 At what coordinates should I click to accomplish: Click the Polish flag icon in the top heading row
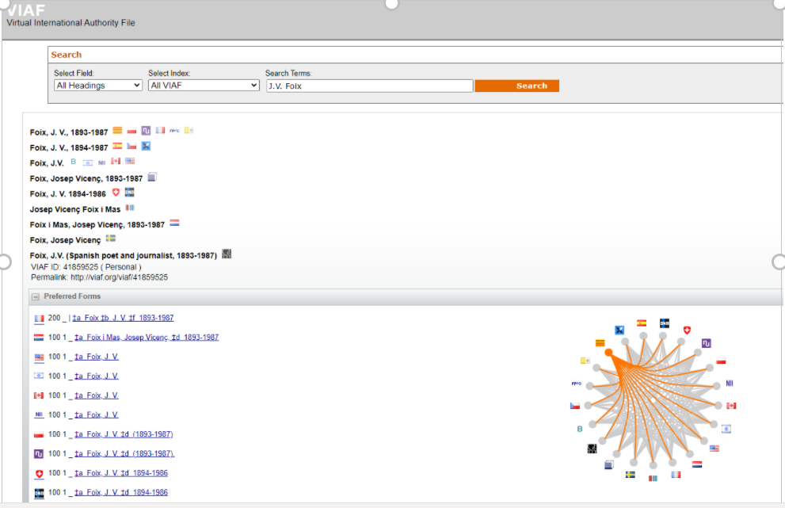pyautogui.click(x=131, y=132)
